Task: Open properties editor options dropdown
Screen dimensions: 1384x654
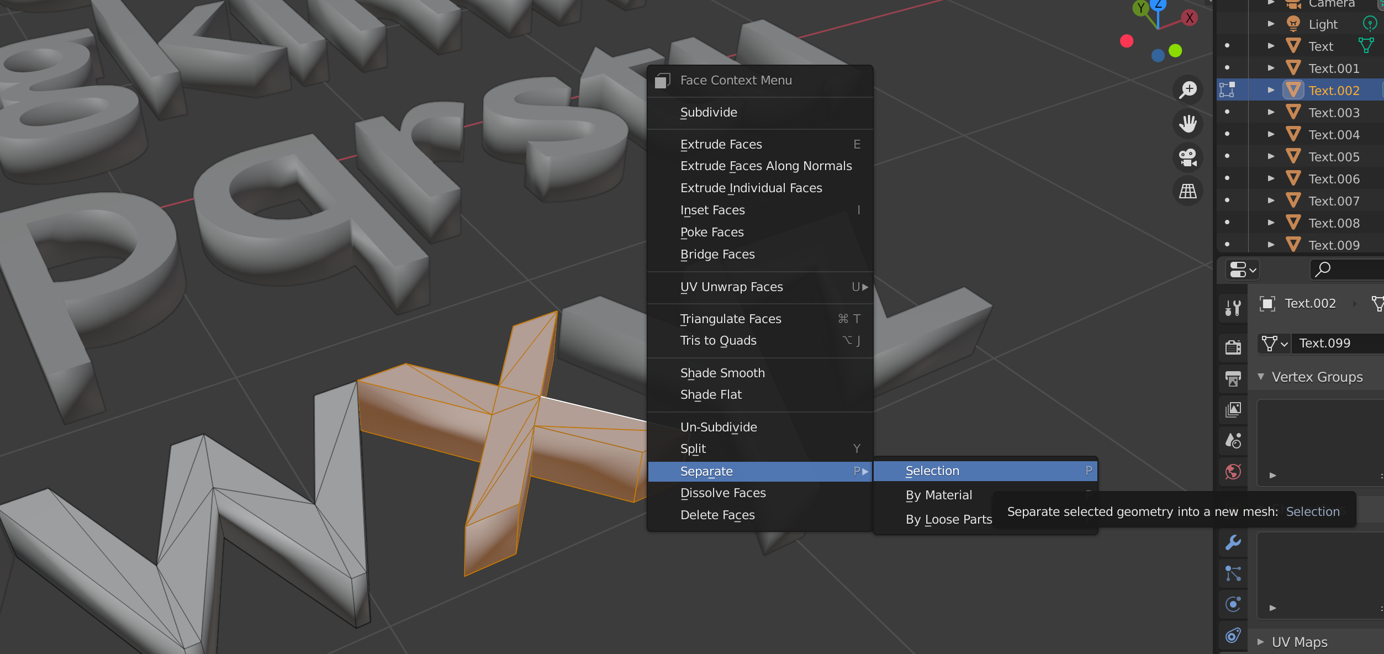Action: 1242,270
